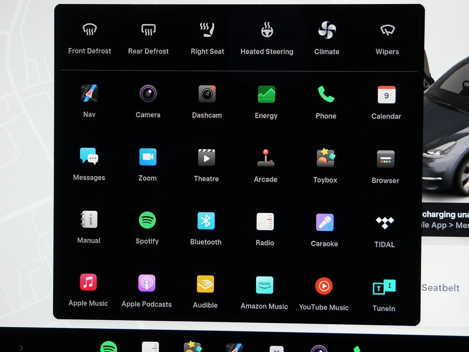Image resolution: width=469 pixels, height=352 pixels.
Task: Open the Theatre app
Action: click(x=207, y=158)
